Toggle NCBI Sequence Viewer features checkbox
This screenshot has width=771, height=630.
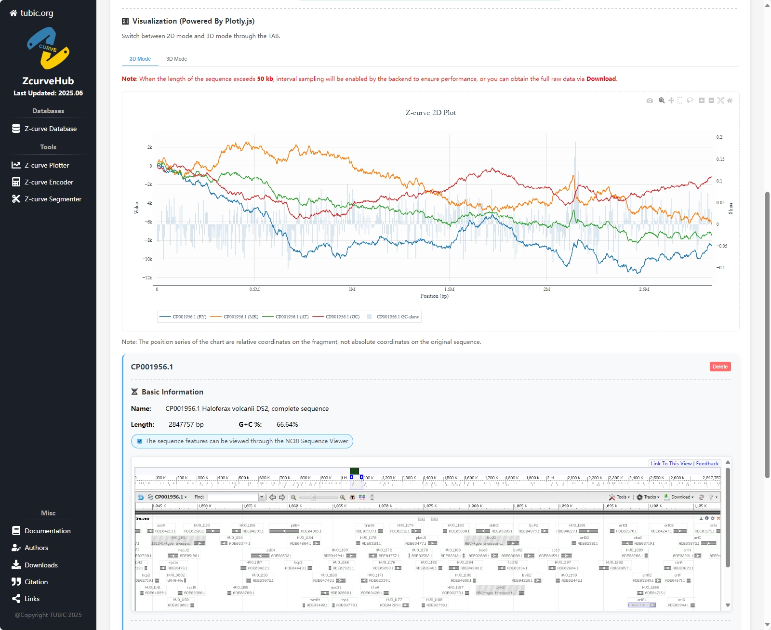pos(140,441)
